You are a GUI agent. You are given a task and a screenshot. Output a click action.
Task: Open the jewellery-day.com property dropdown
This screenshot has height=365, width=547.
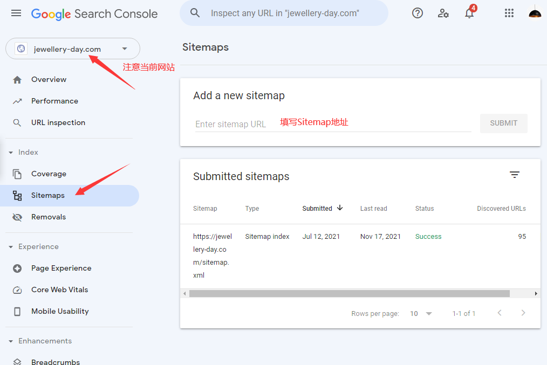(x=73, y=49)
